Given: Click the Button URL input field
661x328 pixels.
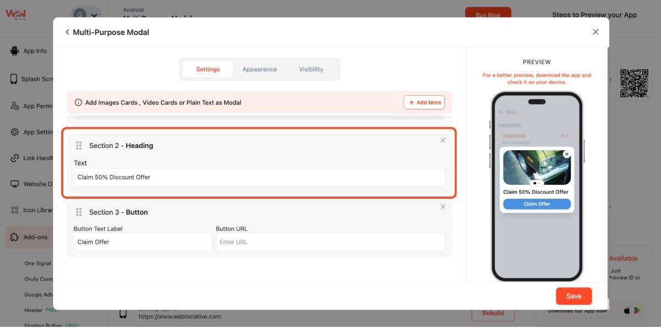Looking at the screenshot, I should pos(330,242).
